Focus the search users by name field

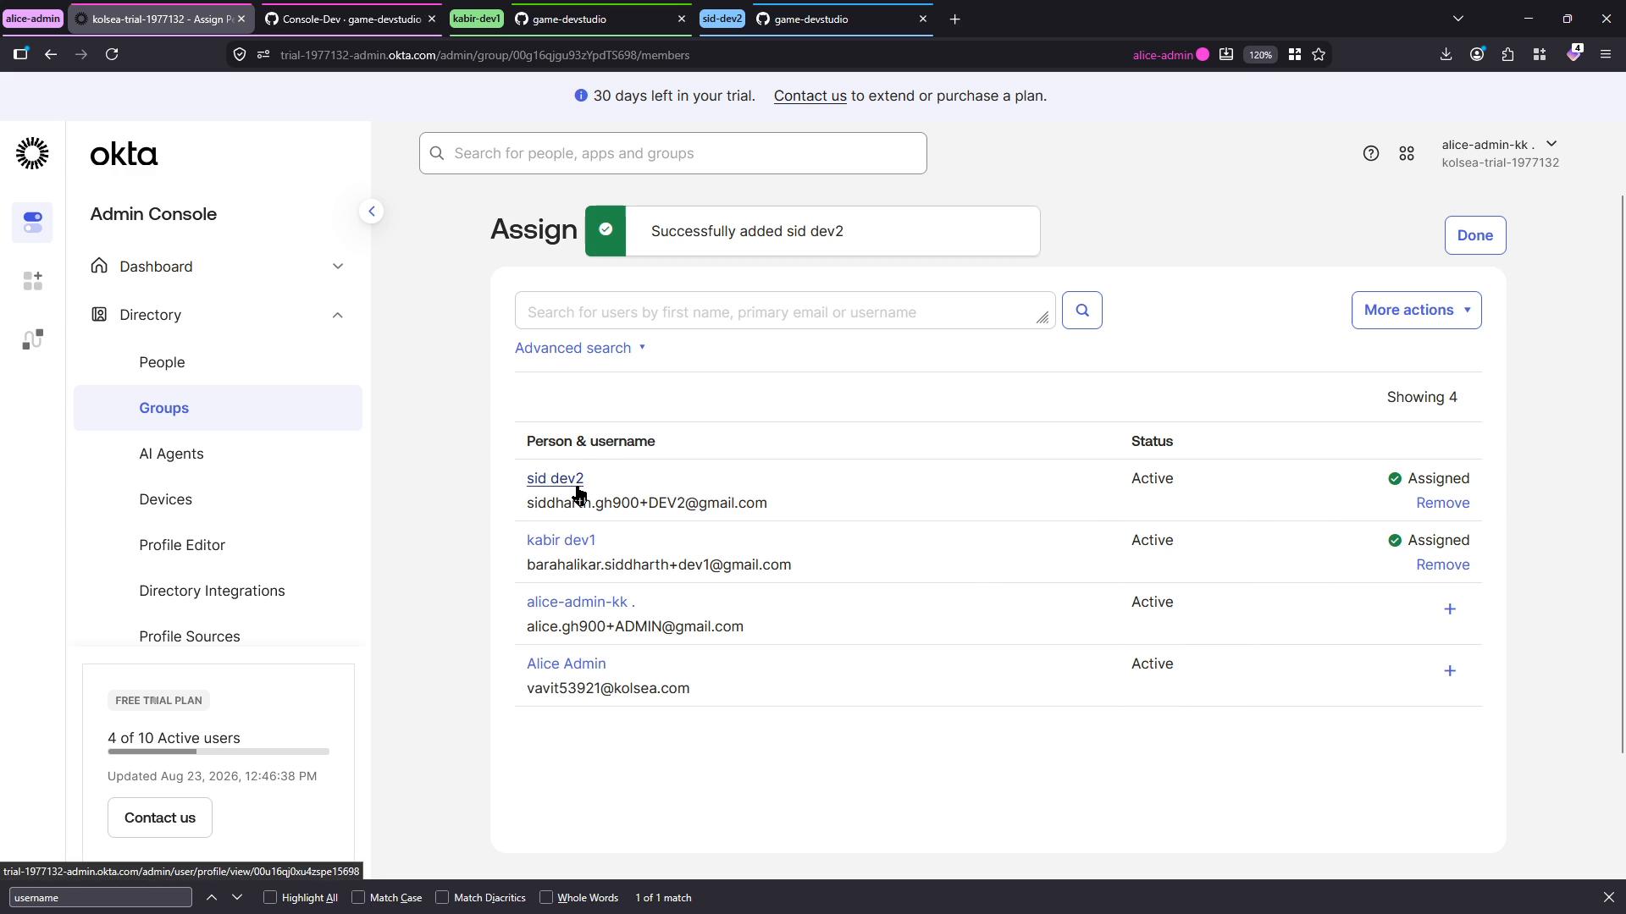(784, 311)
